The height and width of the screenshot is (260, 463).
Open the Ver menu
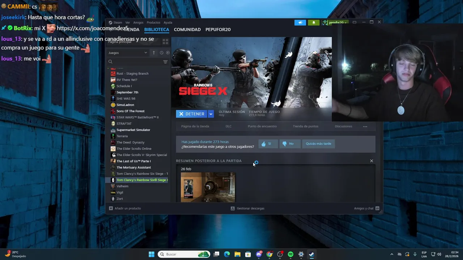point(128,22)
